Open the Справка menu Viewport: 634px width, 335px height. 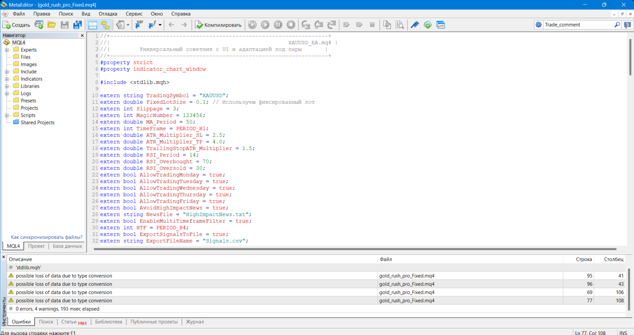(181, 14)
